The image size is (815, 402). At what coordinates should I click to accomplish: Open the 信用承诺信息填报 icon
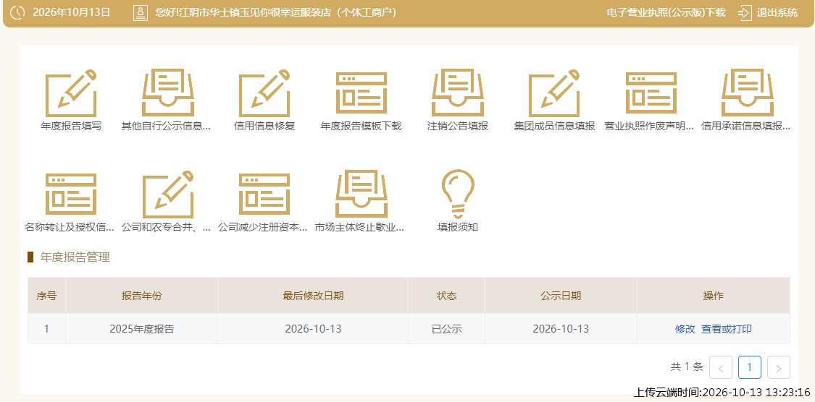pos(748,93)
